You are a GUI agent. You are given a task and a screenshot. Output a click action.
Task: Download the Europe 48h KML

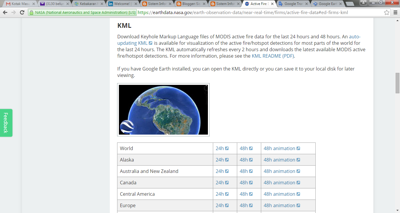(246, 205)
